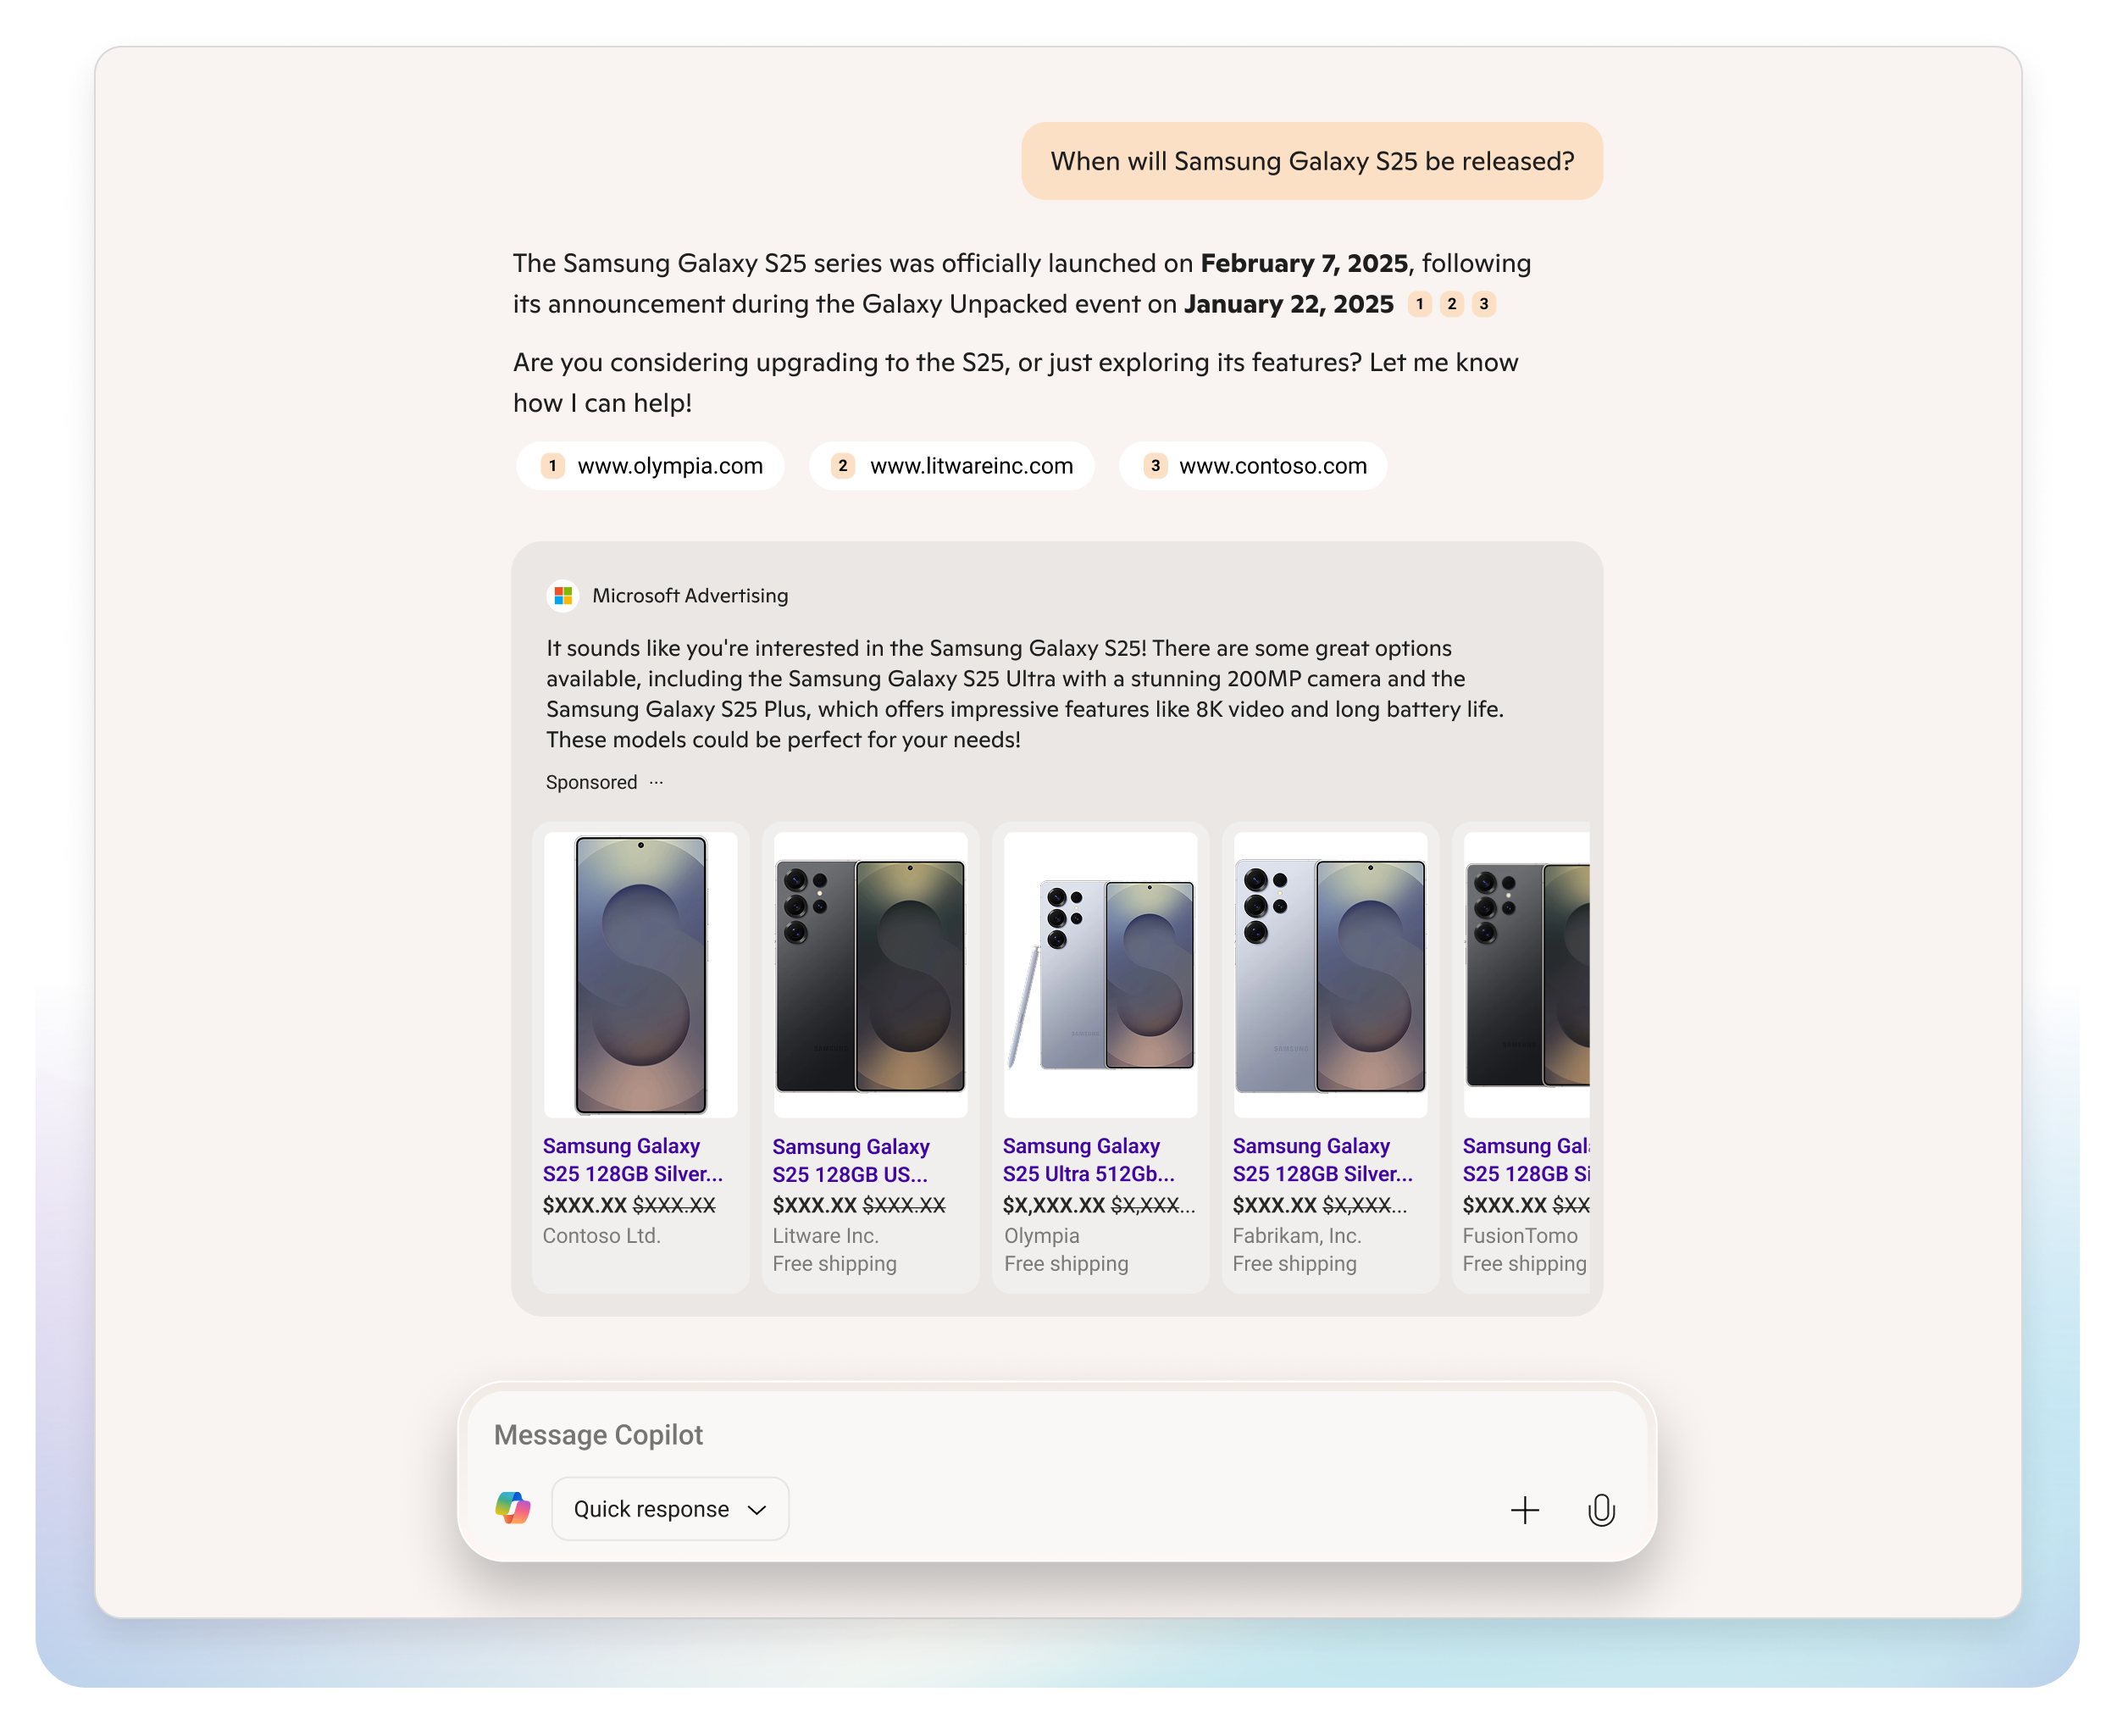Open the www.contoso.com source chip
The height and width of the screenshot is (1736, 2117).
(1253, 466)
